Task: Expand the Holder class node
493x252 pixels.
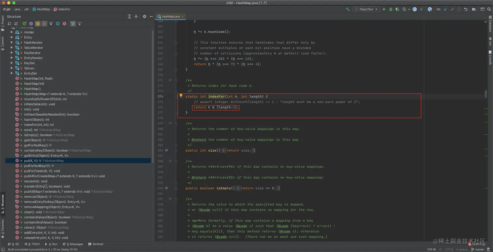Action: tap(12, 32)
